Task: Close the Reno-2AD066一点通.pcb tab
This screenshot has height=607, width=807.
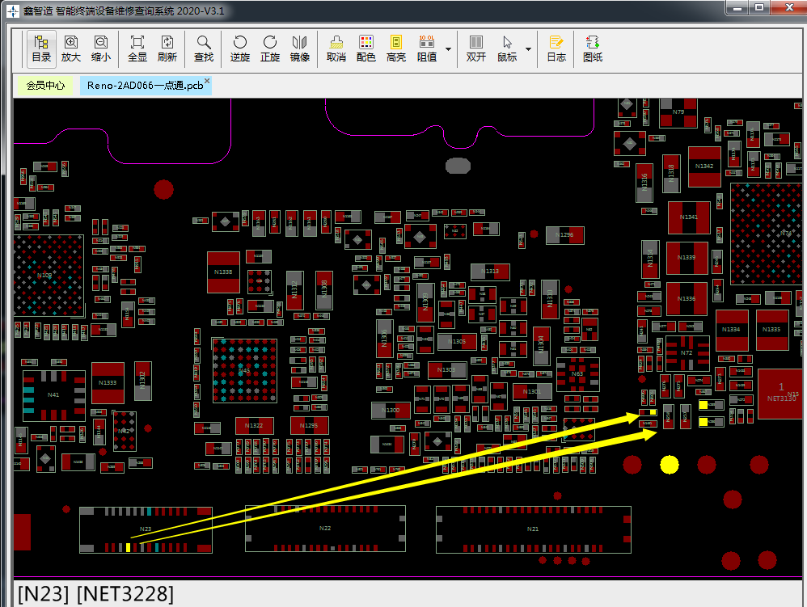Action: [x=207, y=81]
